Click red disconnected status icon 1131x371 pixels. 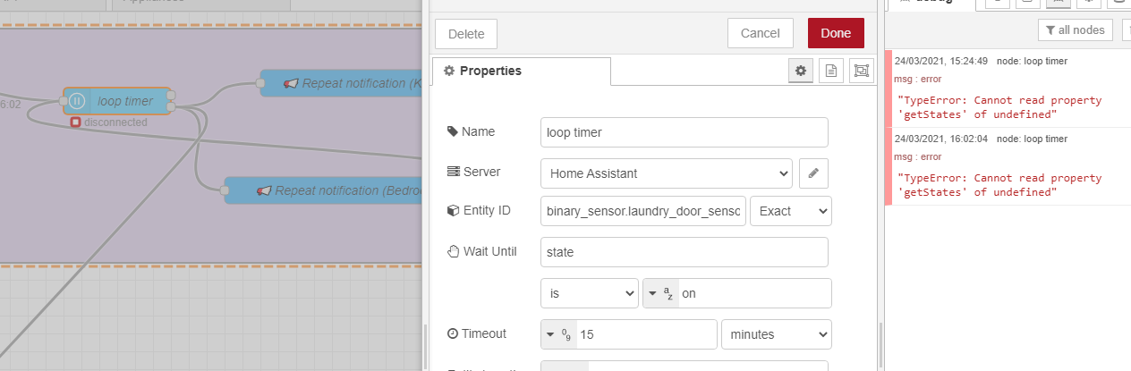76,122
